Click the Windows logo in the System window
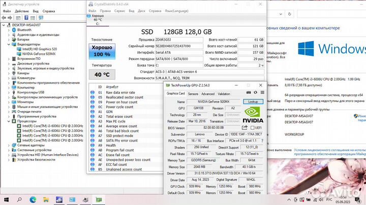Screen dimensions: 366x205 click(x=306, y=48)
